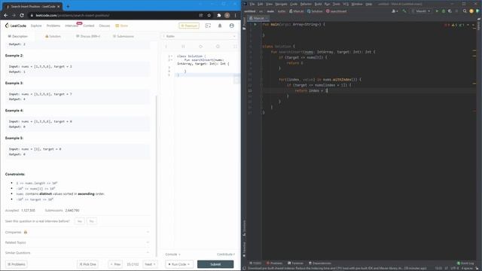Switch to the Description tab
Screen dimensions: 482x271
pyautogui.click(x=18, y=36)
